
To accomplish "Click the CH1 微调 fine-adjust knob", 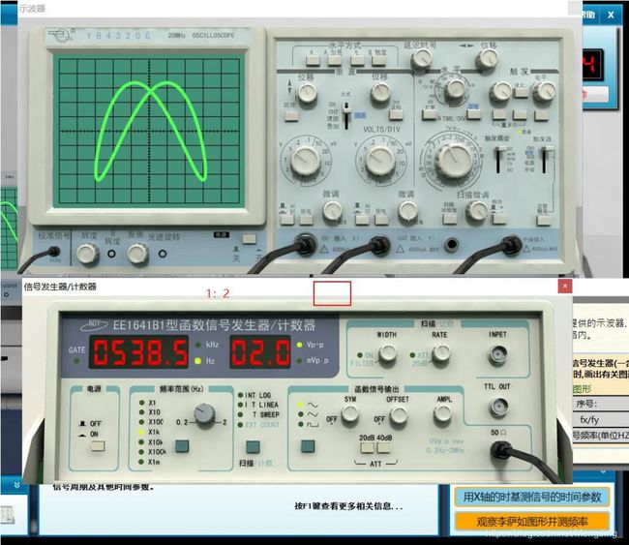I will coord(333,211).
